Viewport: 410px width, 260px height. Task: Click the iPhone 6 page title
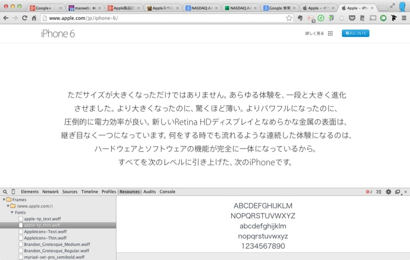pos(58,34)
